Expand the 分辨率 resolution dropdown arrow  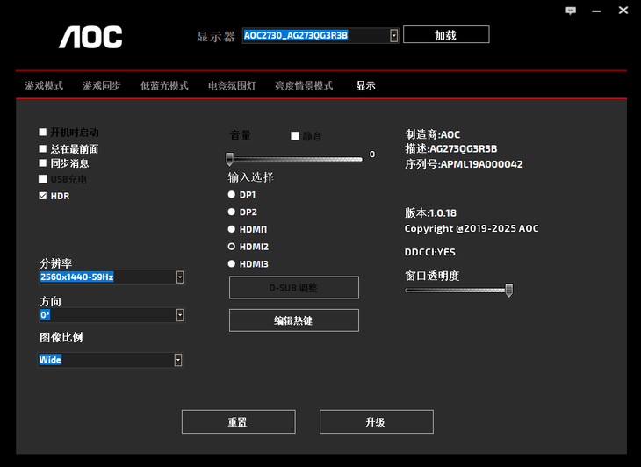[x=180, y=277]
